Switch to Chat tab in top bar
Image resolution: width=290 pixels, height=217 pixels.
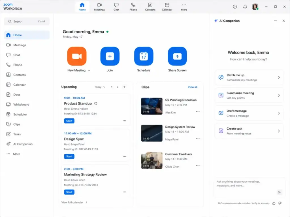[116, 7]
